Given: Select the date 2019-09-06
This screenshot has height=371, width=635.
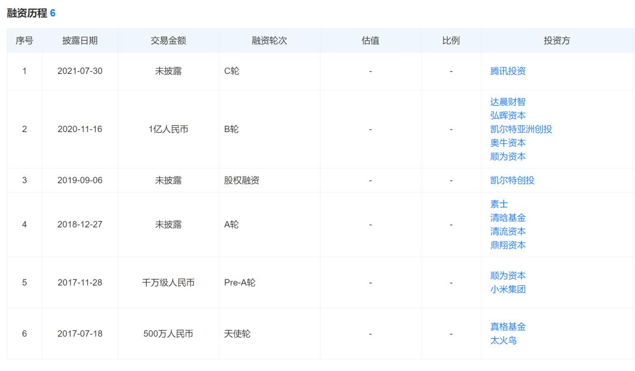Looking at the screenshot, I should tap(80, 180).
